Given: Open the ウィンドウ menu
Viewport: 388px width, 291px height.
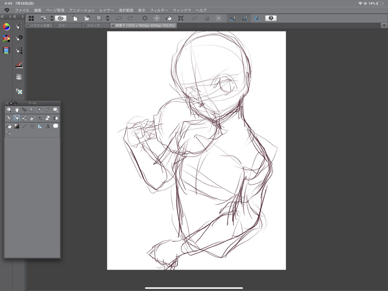Looking at the screenshot, I should [x=182, y=10].
